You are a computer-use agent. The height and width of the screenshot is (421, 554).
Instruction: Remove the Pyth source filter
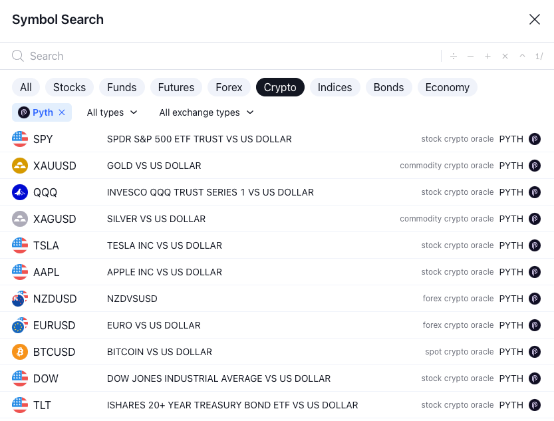tap(62, 112)
